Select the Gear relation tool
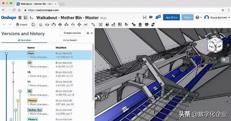231x121 pixels. (134, 24)
